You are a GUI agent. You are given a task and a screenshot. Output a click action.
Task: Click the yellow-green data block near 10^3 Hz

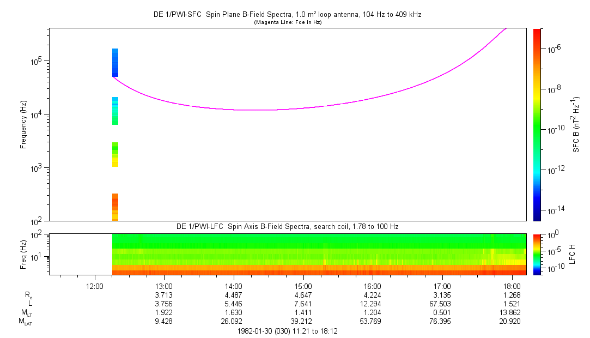115,154
